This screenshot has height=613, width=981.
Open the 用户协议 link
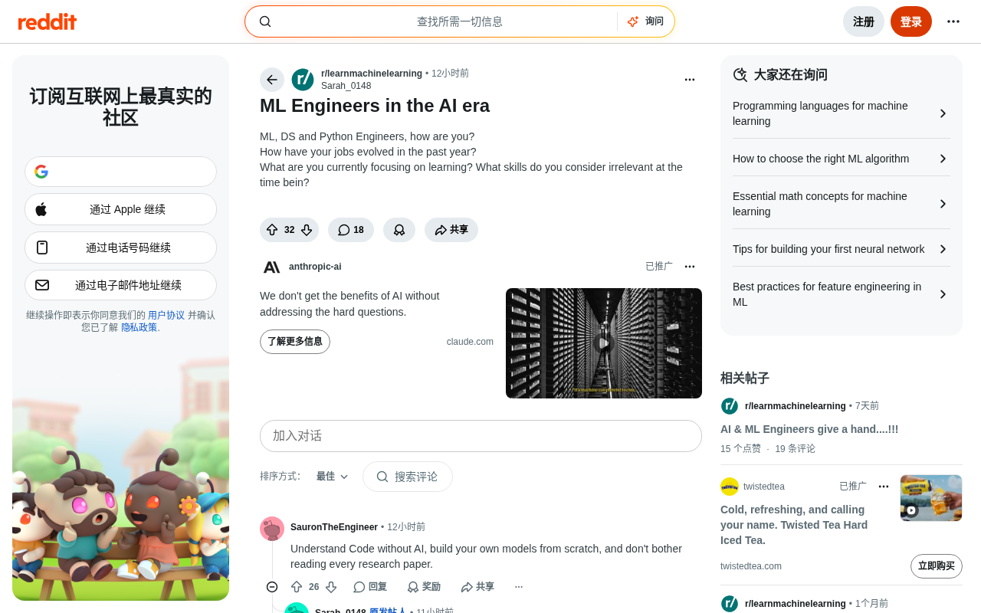(x=166, y=315)
